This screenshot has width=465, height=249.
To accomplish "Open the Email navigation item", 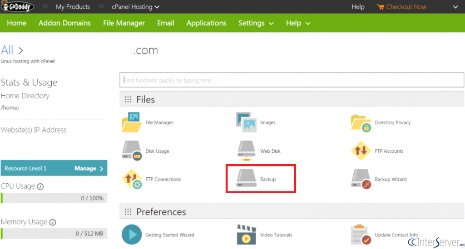I will 166,23.
